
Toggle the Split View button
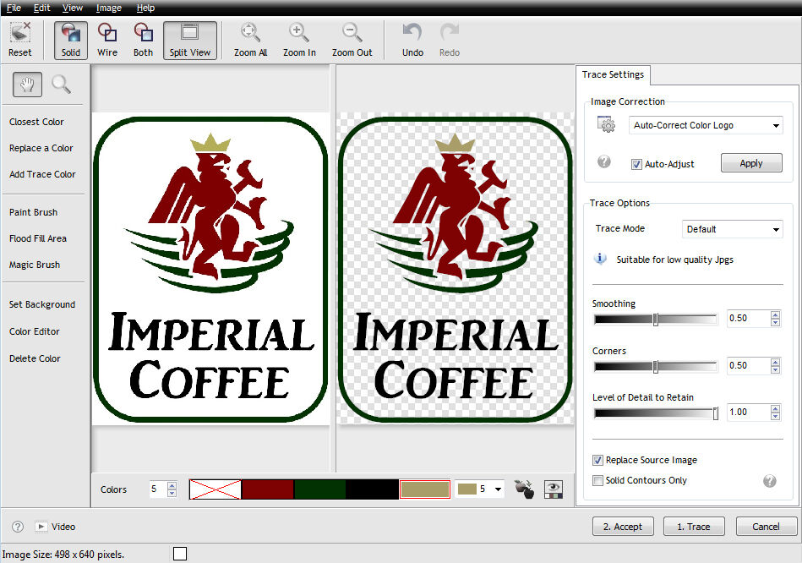189,40
